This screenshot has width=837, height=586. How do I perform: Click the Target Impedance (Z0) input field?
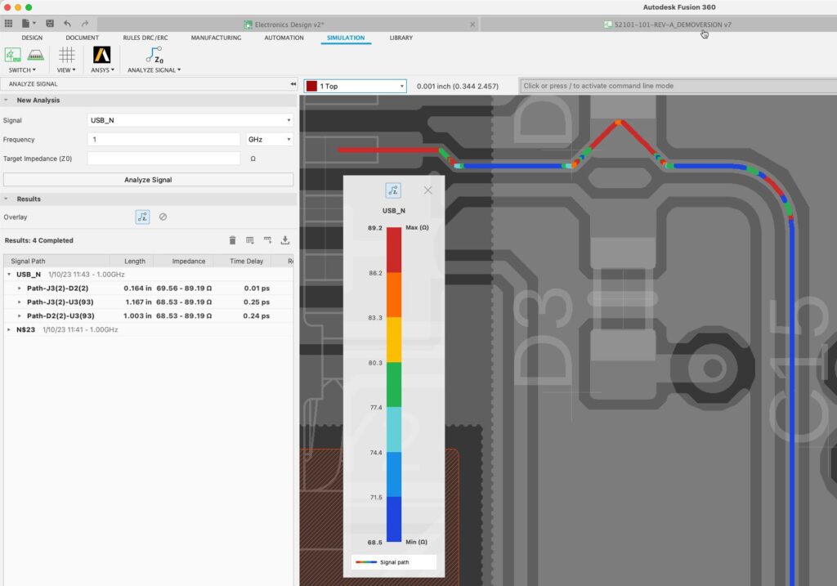163,159
